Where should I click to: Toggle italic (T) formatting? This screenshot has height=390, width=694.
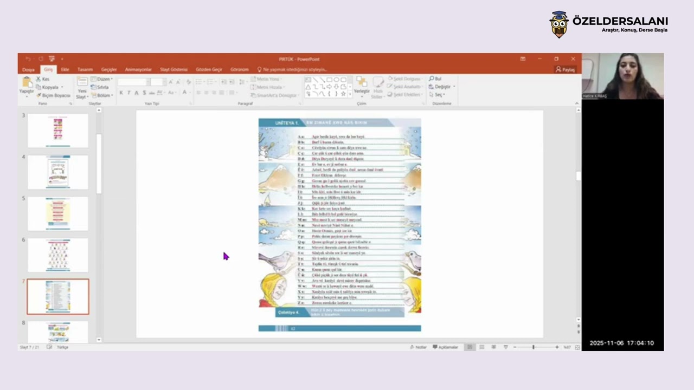click(x=128, y=93)
